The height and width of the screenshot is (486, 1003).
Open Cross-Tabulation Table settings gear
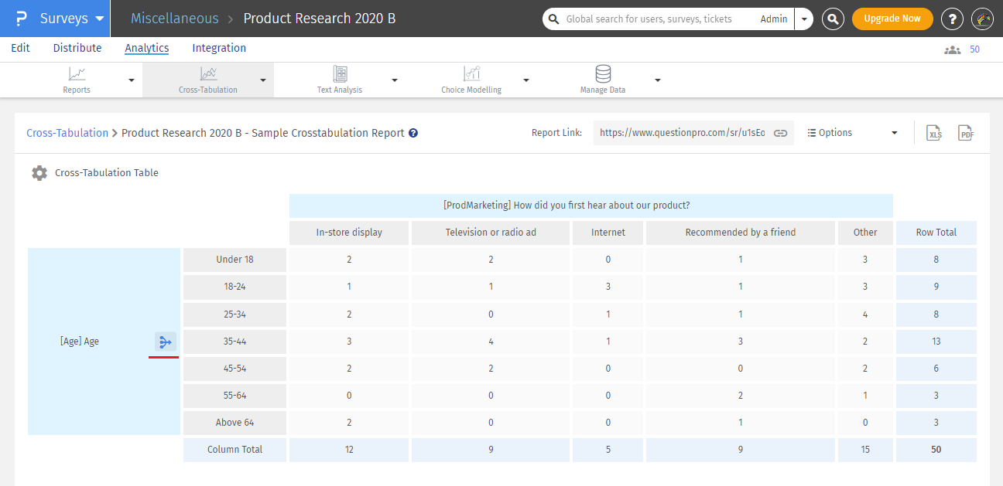39,173
